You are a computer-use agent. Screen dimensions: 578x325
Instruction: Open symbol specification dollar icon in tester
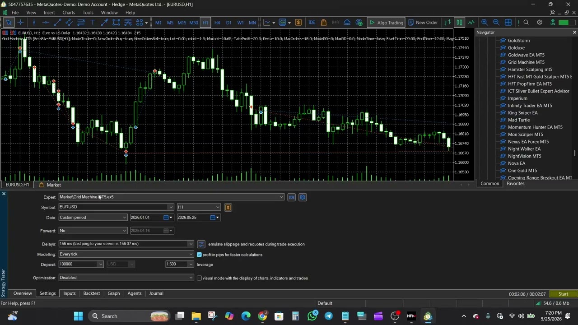[x=228, y=208]
